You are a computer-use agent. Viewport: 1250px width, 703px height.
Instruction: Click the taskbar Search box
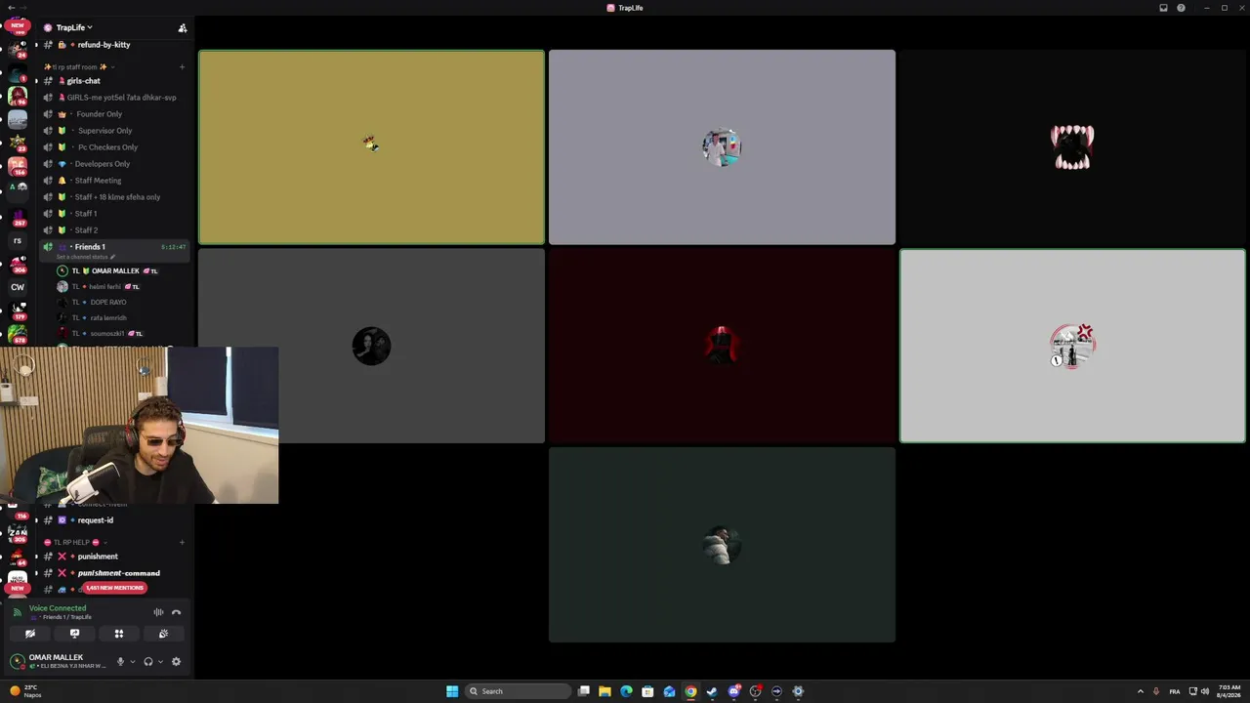[518, 691]
